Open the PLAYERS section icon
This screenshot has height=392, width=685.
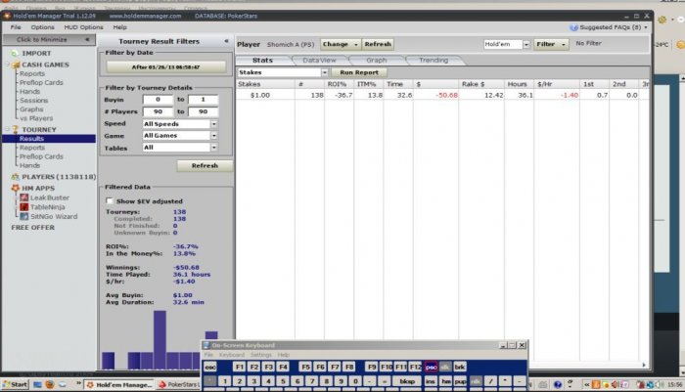coord(16,177)
